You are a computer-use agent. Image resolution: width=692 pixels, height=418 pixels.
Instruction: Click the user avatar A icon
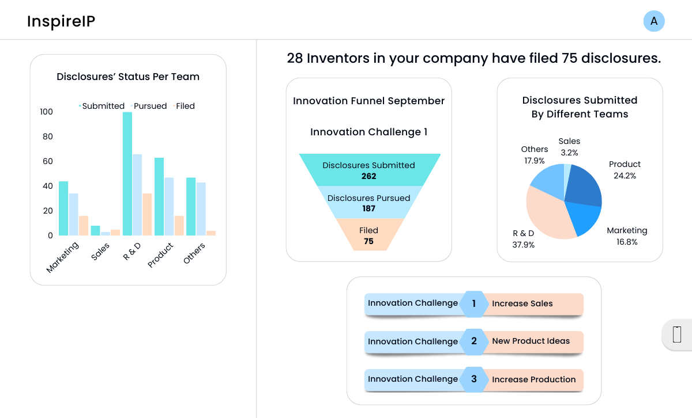click(x=654, y=21)
